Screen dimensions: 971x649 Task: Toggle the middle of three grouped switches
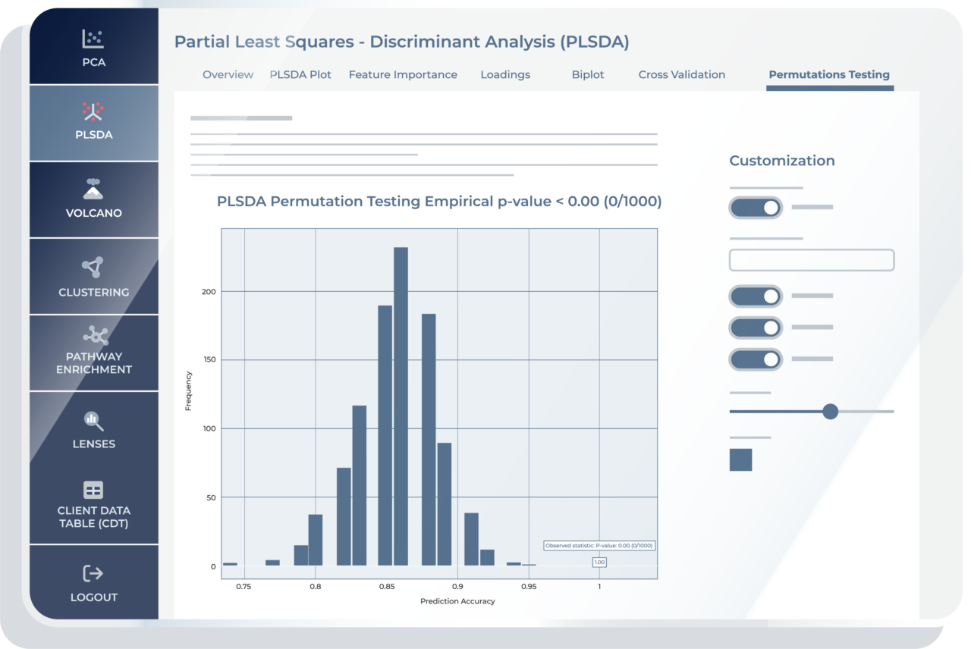click(756, 328)
